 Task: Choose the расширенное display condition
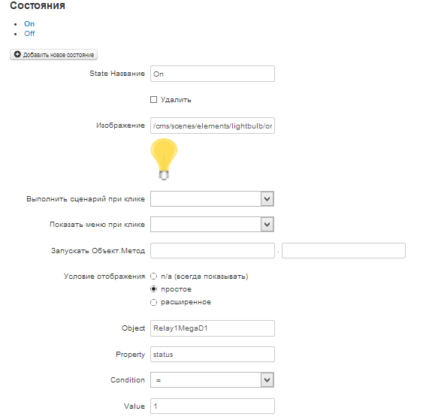click(x=153, y=302)
